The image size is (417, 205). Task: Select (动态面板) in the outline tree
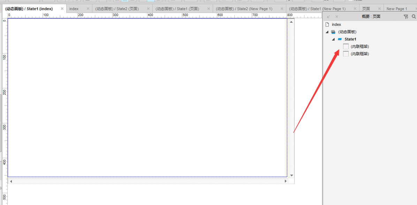pos(347,32)
